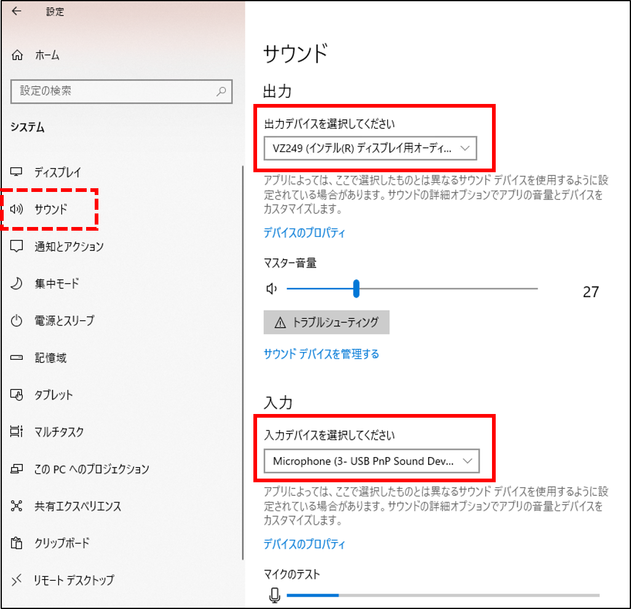
Task: Open 記憶域 via its drive icon
Action: point(21,357)
